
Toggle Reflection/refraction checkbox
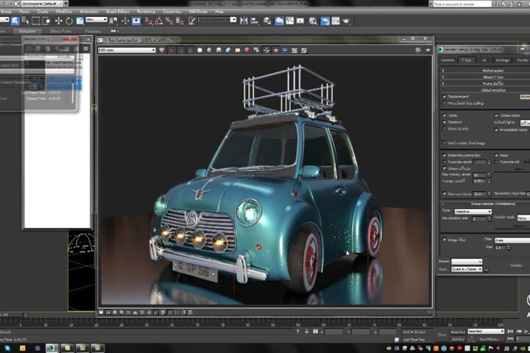pyautogui.click(x=445, y=155)
